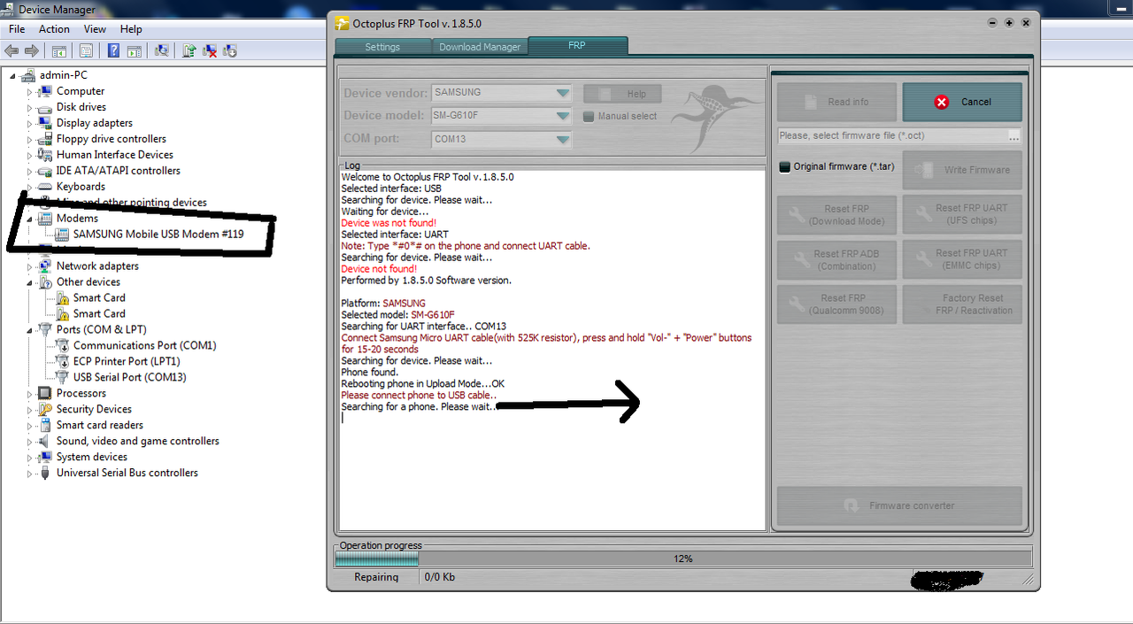Click the Security Devices key icon
The height and width of the screenshot is (624, 1133).
pyautogui.click(x=45, y=410)
